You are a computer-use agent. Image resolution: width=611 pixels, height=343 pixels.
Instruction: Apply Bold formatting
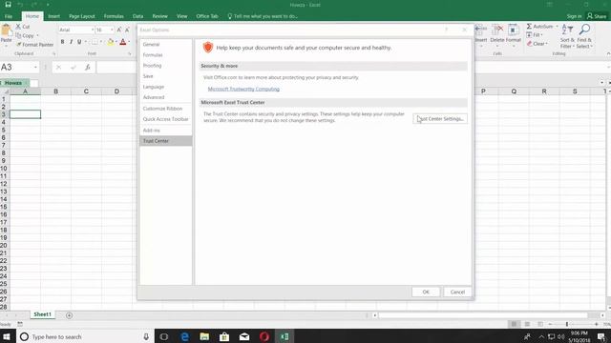tap(62, 42)
